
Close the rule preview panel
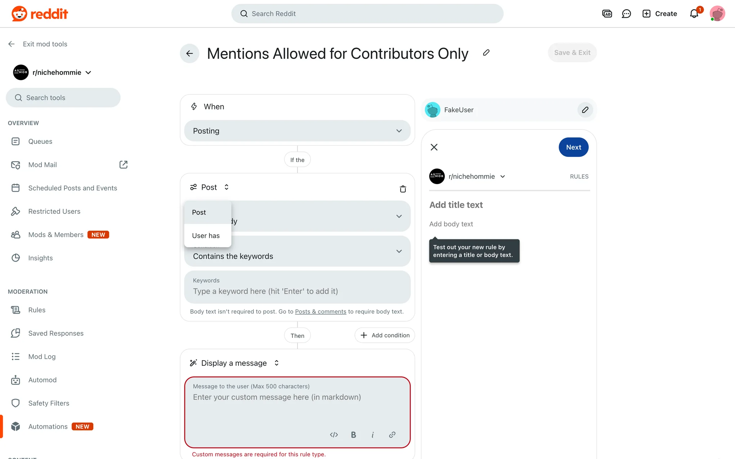point(434,147)
